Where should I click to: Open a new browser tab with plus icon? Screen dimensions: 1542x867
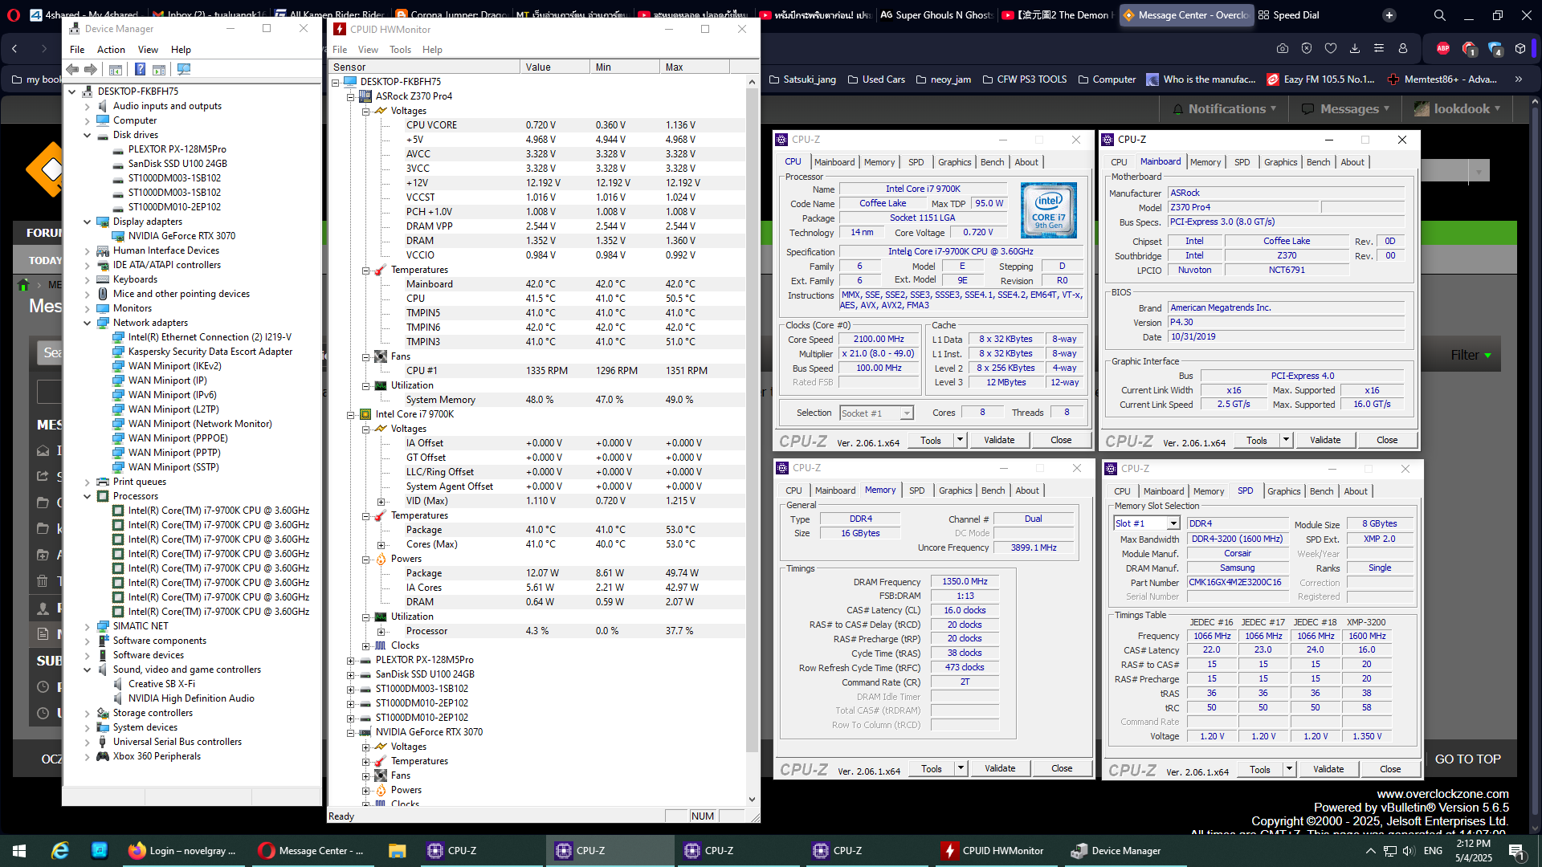pyautogui.click(x=1389, y=15)
